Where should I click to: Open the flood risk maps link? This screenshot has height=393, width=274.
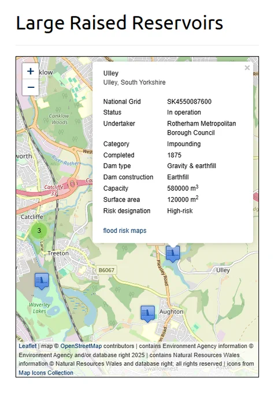click(x=125, y=231)
